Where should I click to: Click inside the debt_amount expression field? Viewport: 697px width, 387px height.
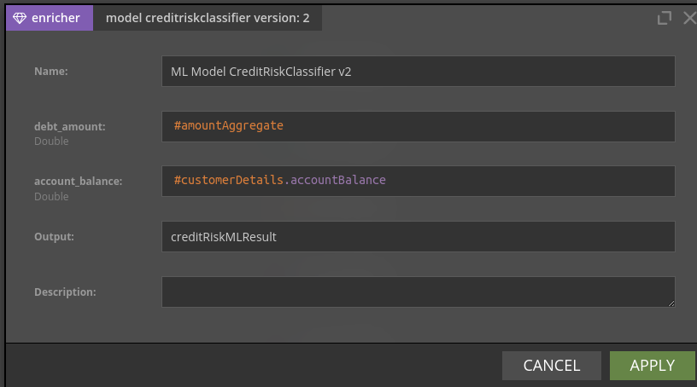pyautogui.click(x=419, y=126)
